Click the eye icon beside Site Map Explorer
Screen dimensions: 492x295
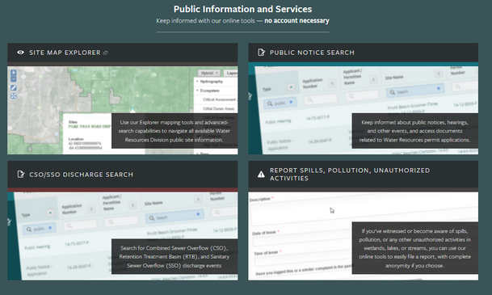[21, 53]
